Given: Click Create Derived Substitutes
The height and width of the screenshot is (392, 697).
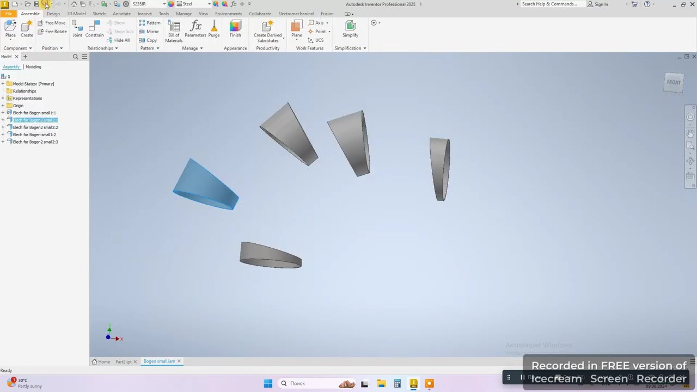Looking at the screenshot, I should [267, 32].
